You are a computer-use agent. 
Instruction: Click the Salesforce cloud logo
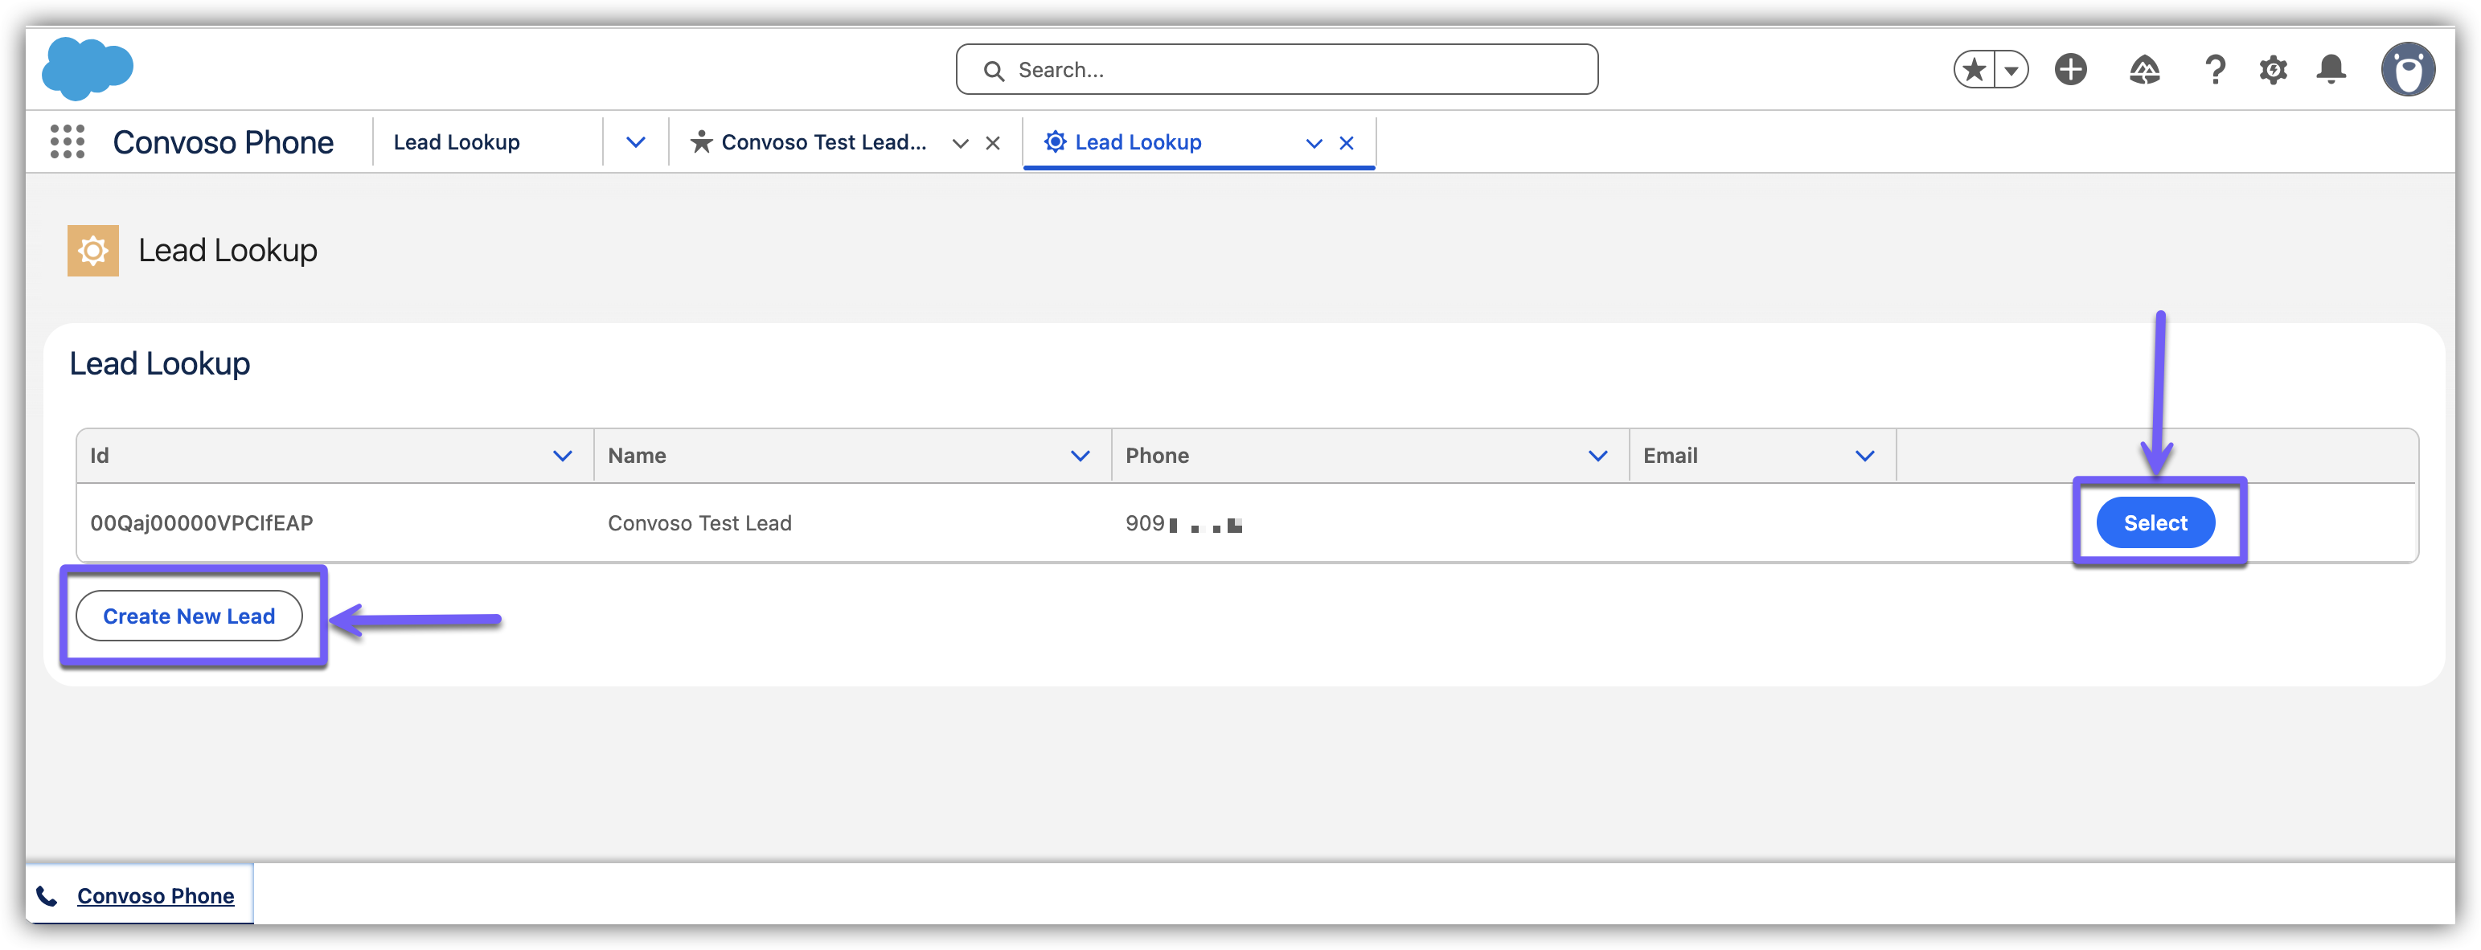coord(87,68)
